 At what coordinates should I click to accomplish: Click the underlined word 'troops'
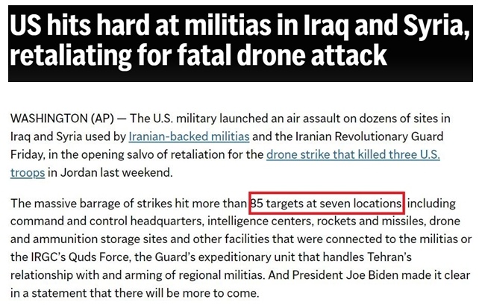click(28, 173)
